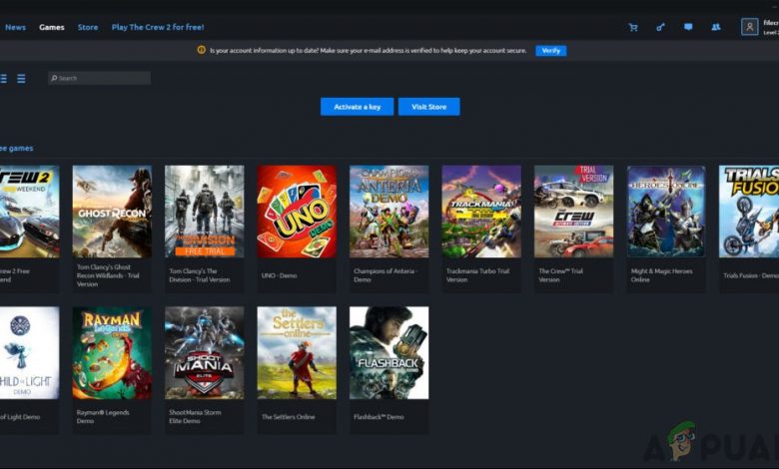Click the Activate a key button
The image size is (779, 469).
coord(358,107)
